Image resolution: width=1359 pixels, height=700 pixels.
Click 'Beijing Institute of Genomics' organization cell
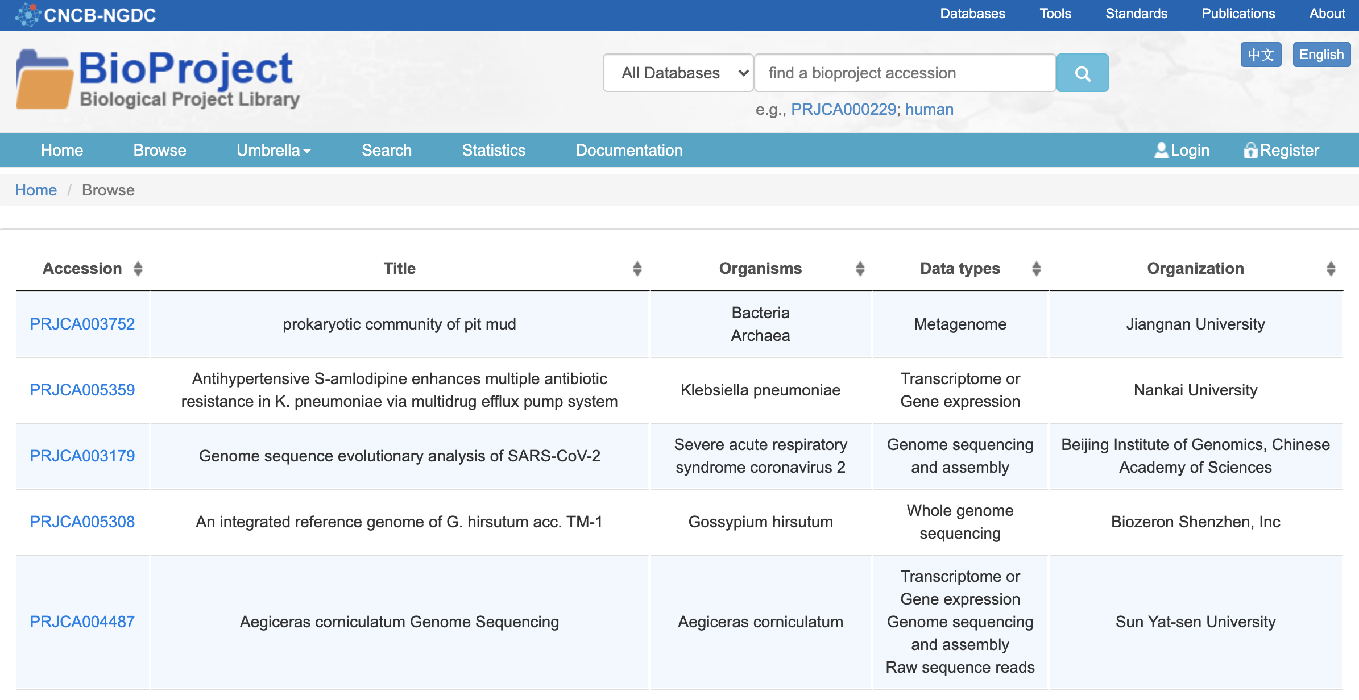click(x=1195, y=456)
